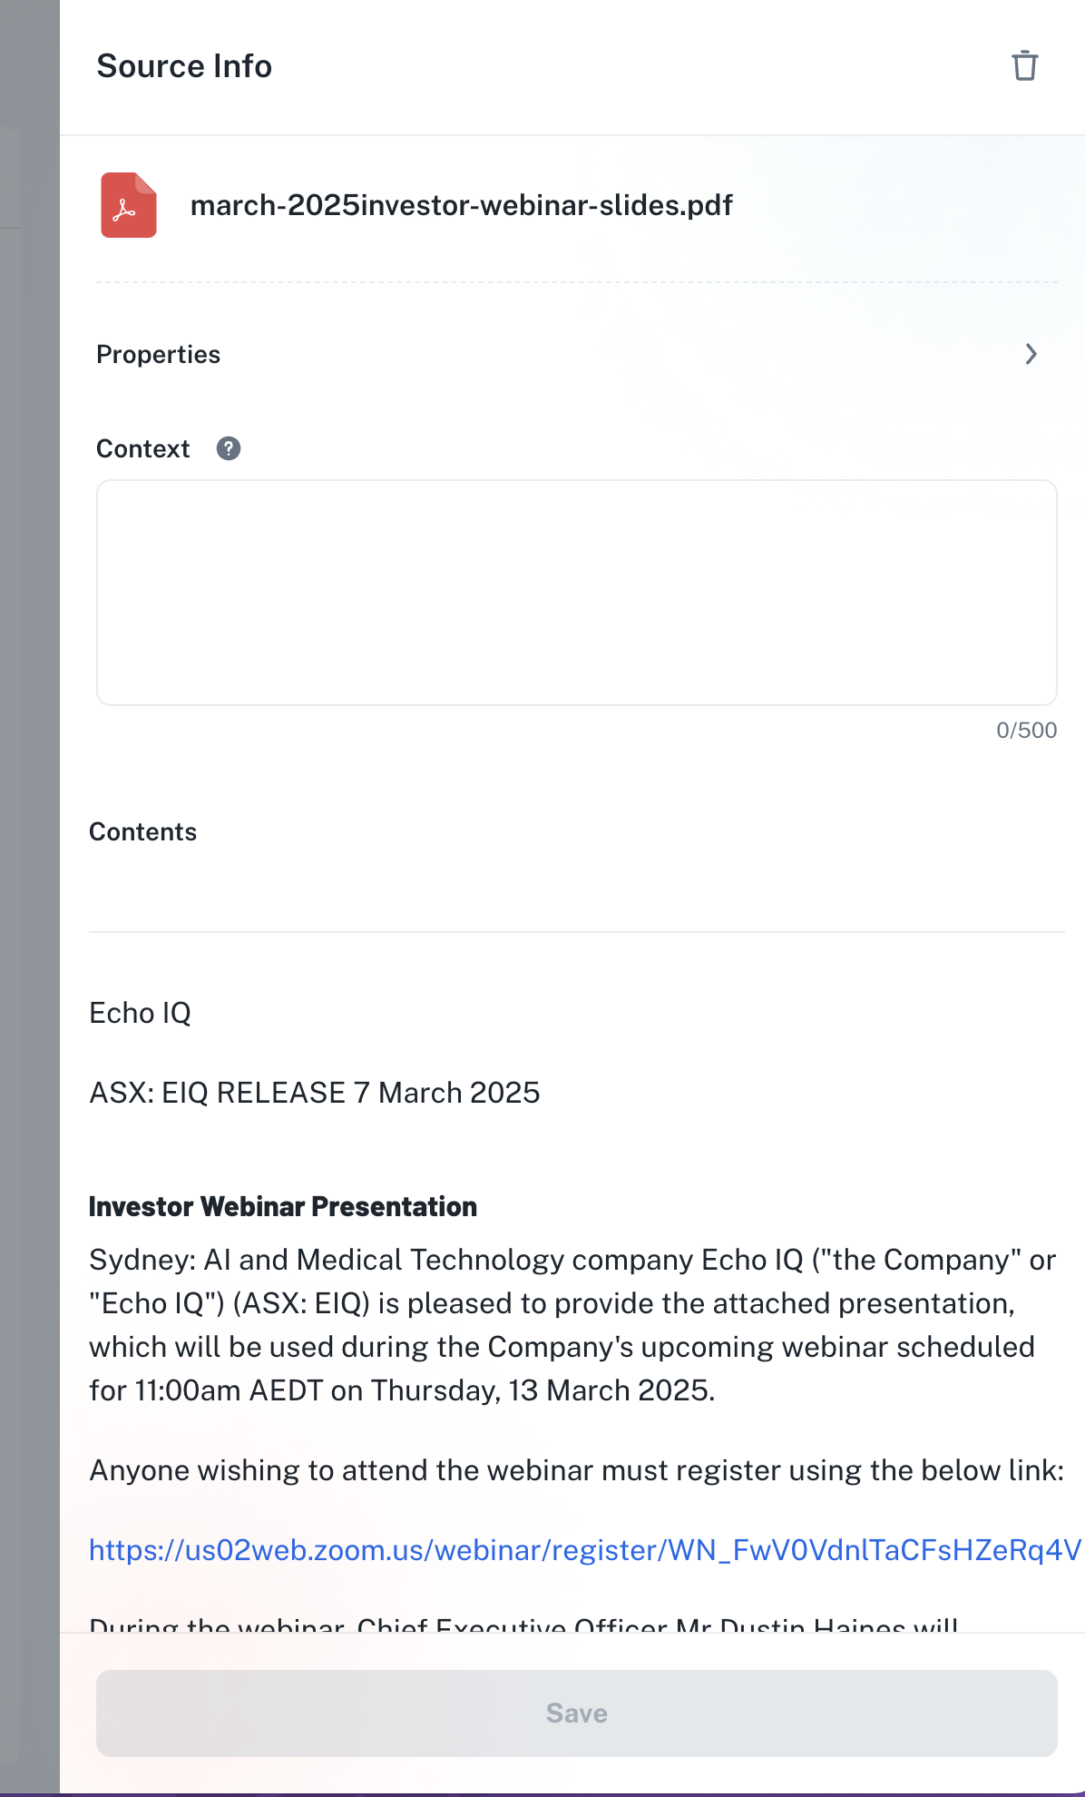This screenshot has height=1797, width=1085.
Task: Click the Context field label
Action: click(x=143, y=448)
